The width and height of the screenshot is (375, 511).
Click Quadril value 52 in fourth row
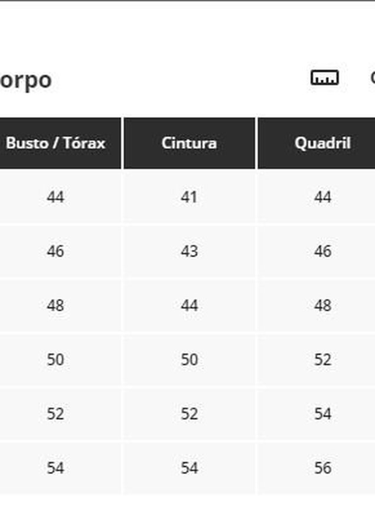[x=323, y=360]
